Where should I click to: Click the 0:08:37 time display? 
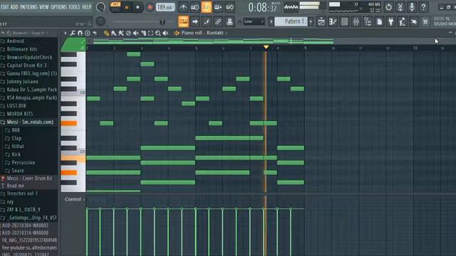pyautogui.click(x=263, y=8)
